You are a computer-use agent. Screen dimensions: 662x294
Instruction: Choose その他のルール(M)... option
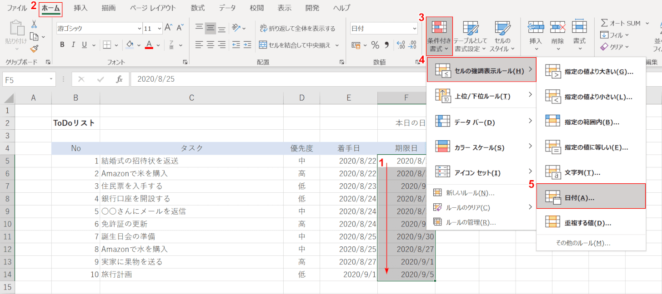(591, 243)
